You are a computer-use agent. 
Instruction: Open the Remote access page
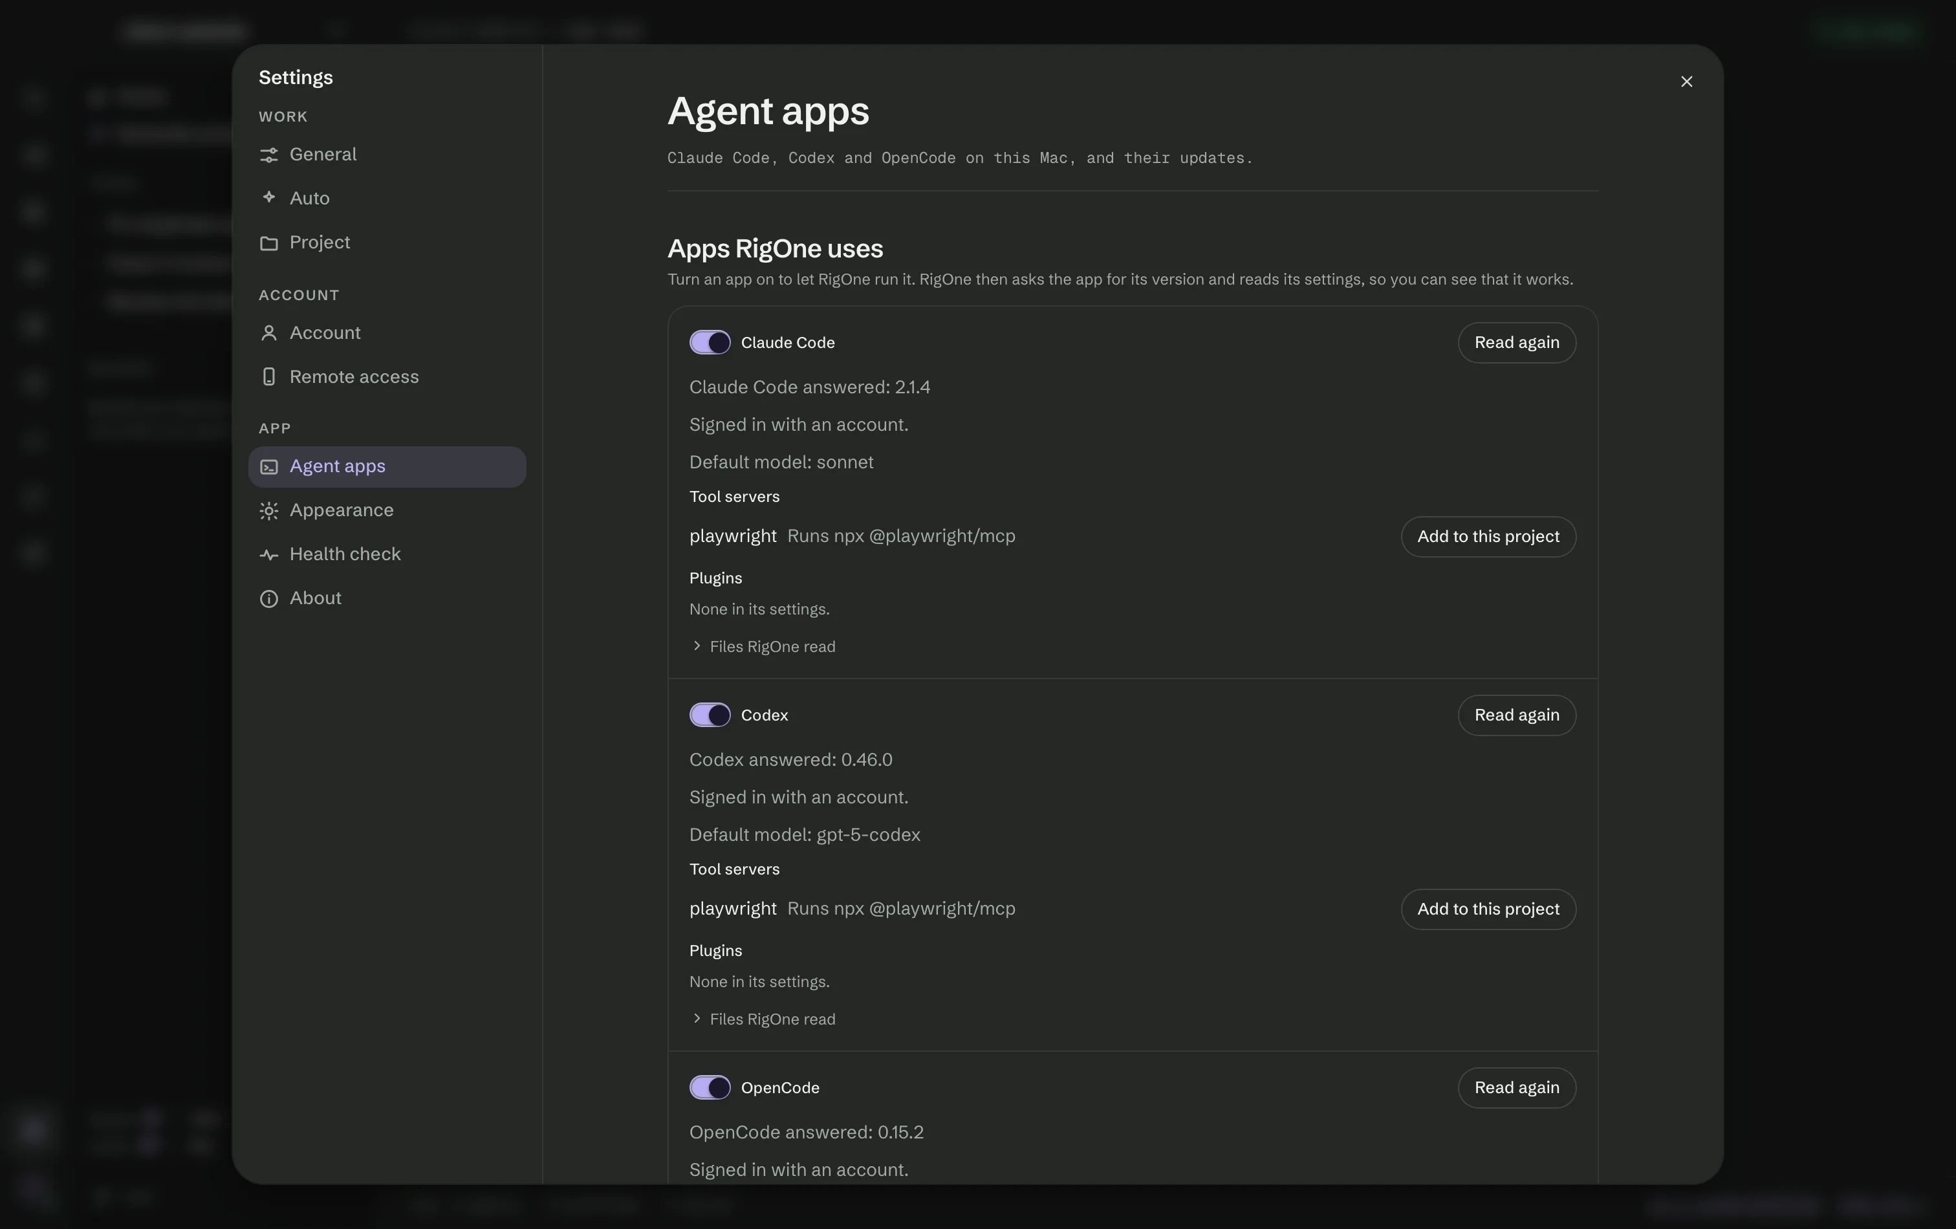click(387, 377)
